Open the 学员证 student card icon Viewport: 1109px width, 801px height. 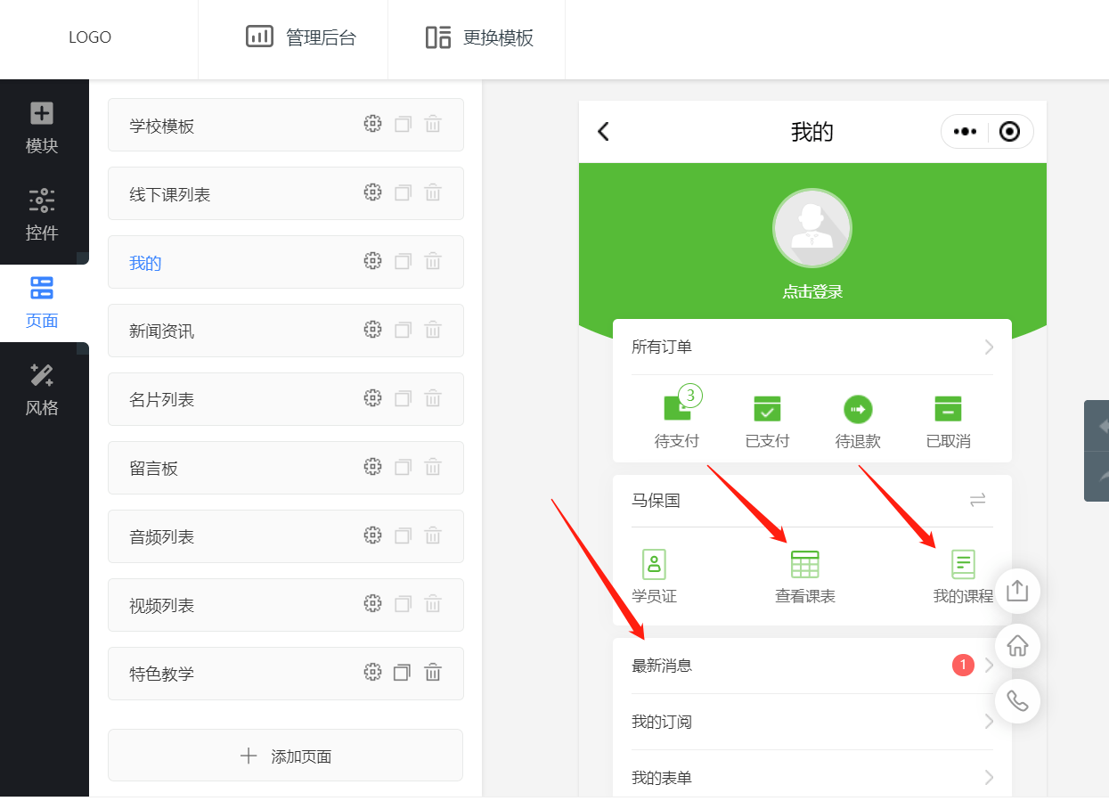[655, 564]
